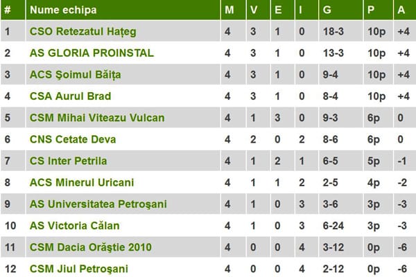Click CSM Dacia Orăștie 2010 team link
This screenshot has width=416, height=277.
tap(91, 247)
